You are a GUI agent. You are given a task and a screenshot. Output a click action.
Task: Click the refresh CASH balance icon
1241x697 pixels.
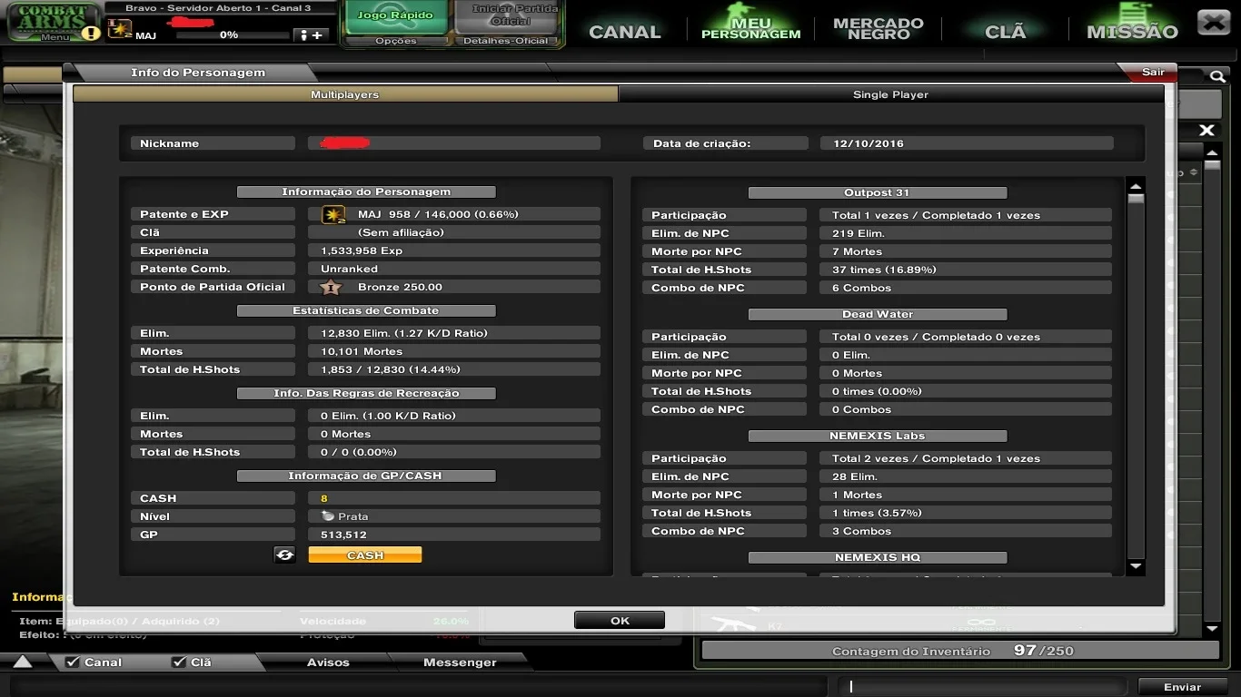(285, 555)
